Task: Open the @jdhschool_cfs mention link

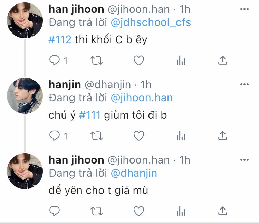Action: pos(151,23)
